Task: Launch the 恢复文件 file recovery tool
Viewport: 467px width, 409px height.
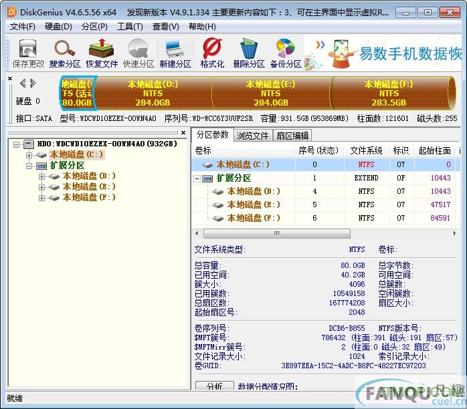Action: coord(102,53)
